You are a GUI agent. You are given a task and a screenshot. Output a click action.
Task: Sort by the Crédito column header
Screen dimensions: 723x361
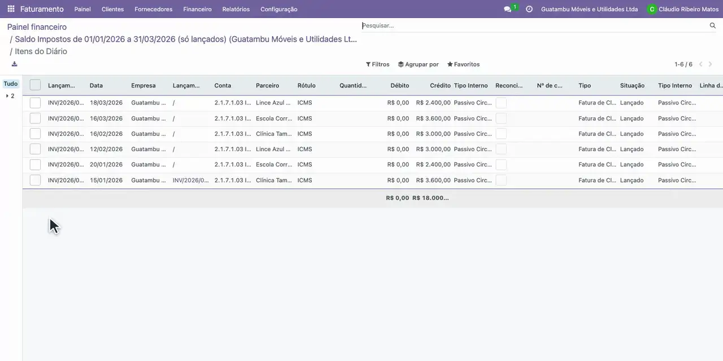click(x=440, y=86)
